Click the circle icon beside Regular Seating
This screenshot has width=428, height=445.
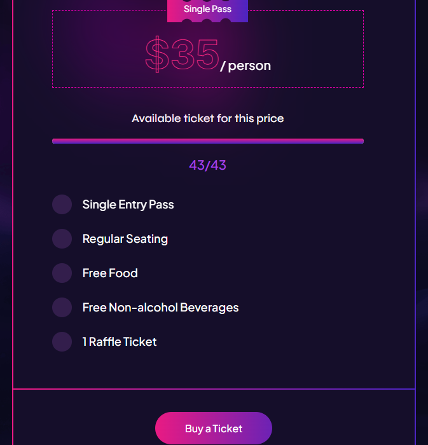pos(62,239)
